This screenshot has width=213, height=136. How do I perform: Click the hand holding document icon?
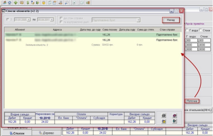61,3
